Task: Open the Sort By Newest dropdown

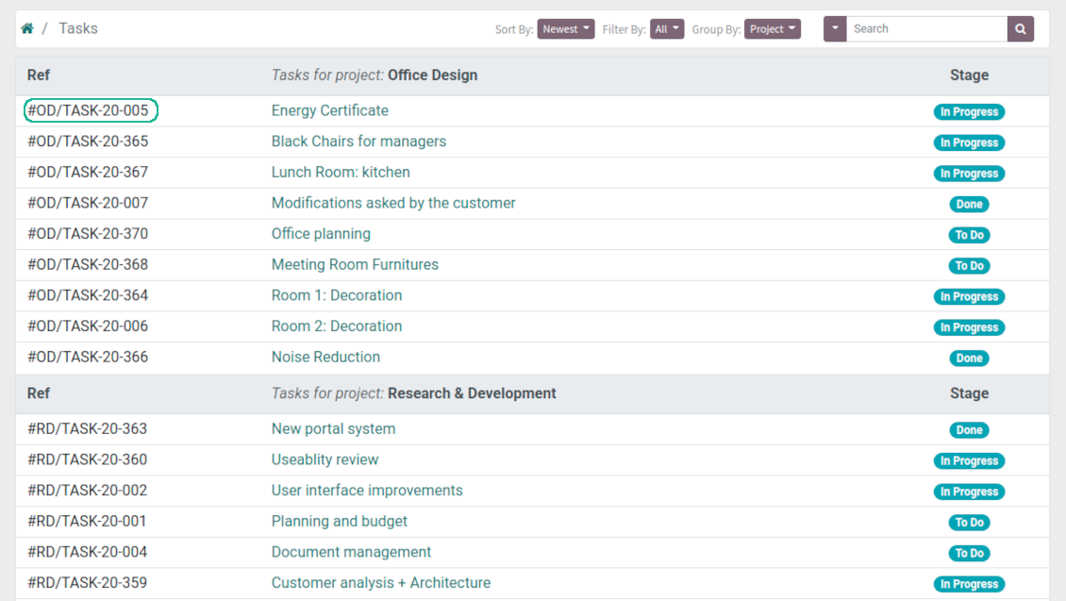Action: click(566, 29)
